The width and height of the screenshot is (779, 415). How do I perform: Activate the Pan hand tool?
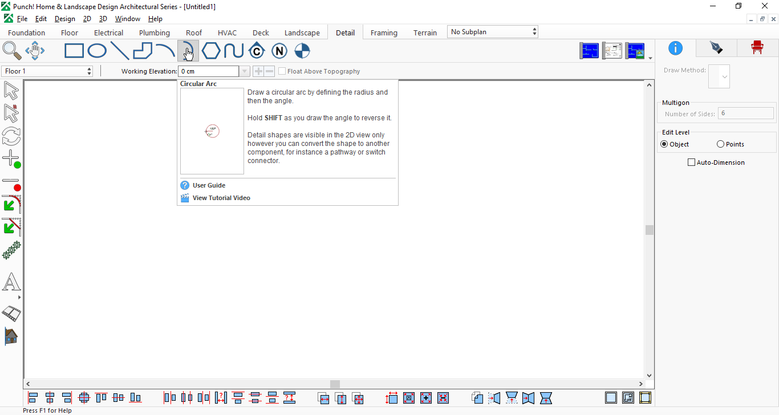coord(35,51)
